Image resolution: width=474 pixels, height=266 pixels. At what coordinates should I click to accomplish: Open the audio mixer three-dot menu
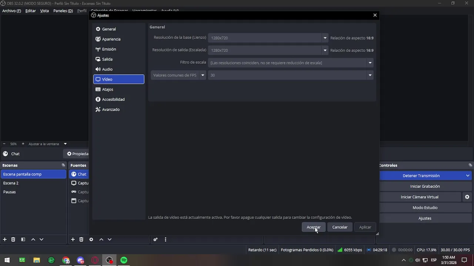tap(166, 239)
